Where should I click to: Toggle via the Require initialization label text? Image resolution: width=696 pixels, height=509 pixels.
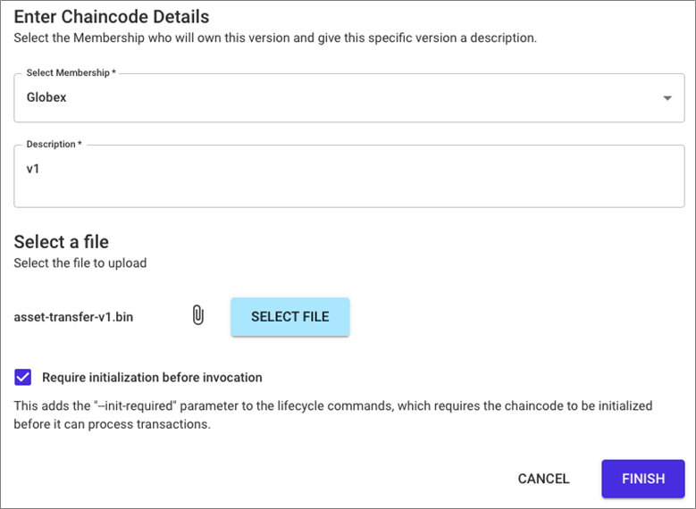152,378
